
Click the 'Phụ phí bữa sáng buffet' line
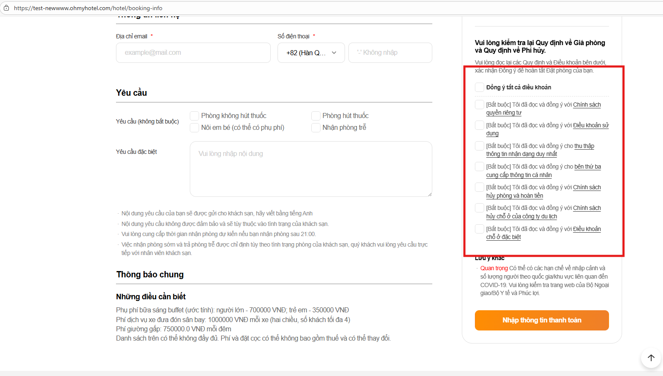(x=232, y=310)
